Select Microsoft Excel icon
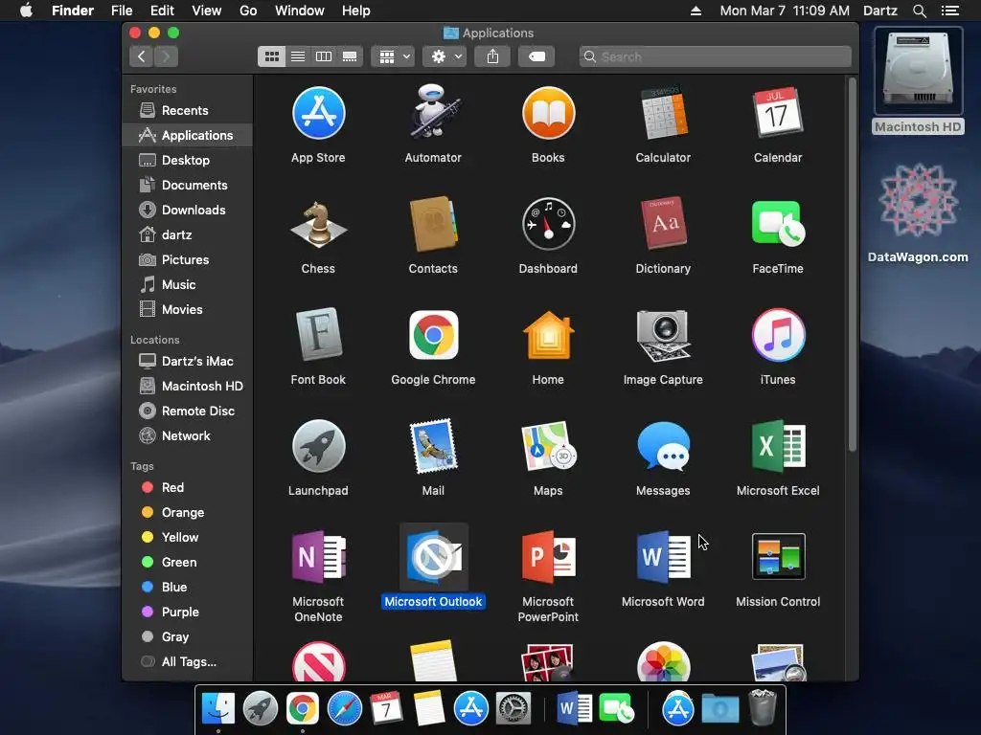981x735 pixels. [x=778, y=446]
